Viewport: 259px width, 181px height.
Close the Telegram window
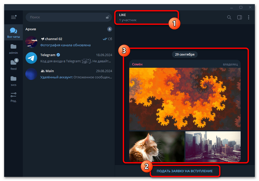tap(250, 7)
